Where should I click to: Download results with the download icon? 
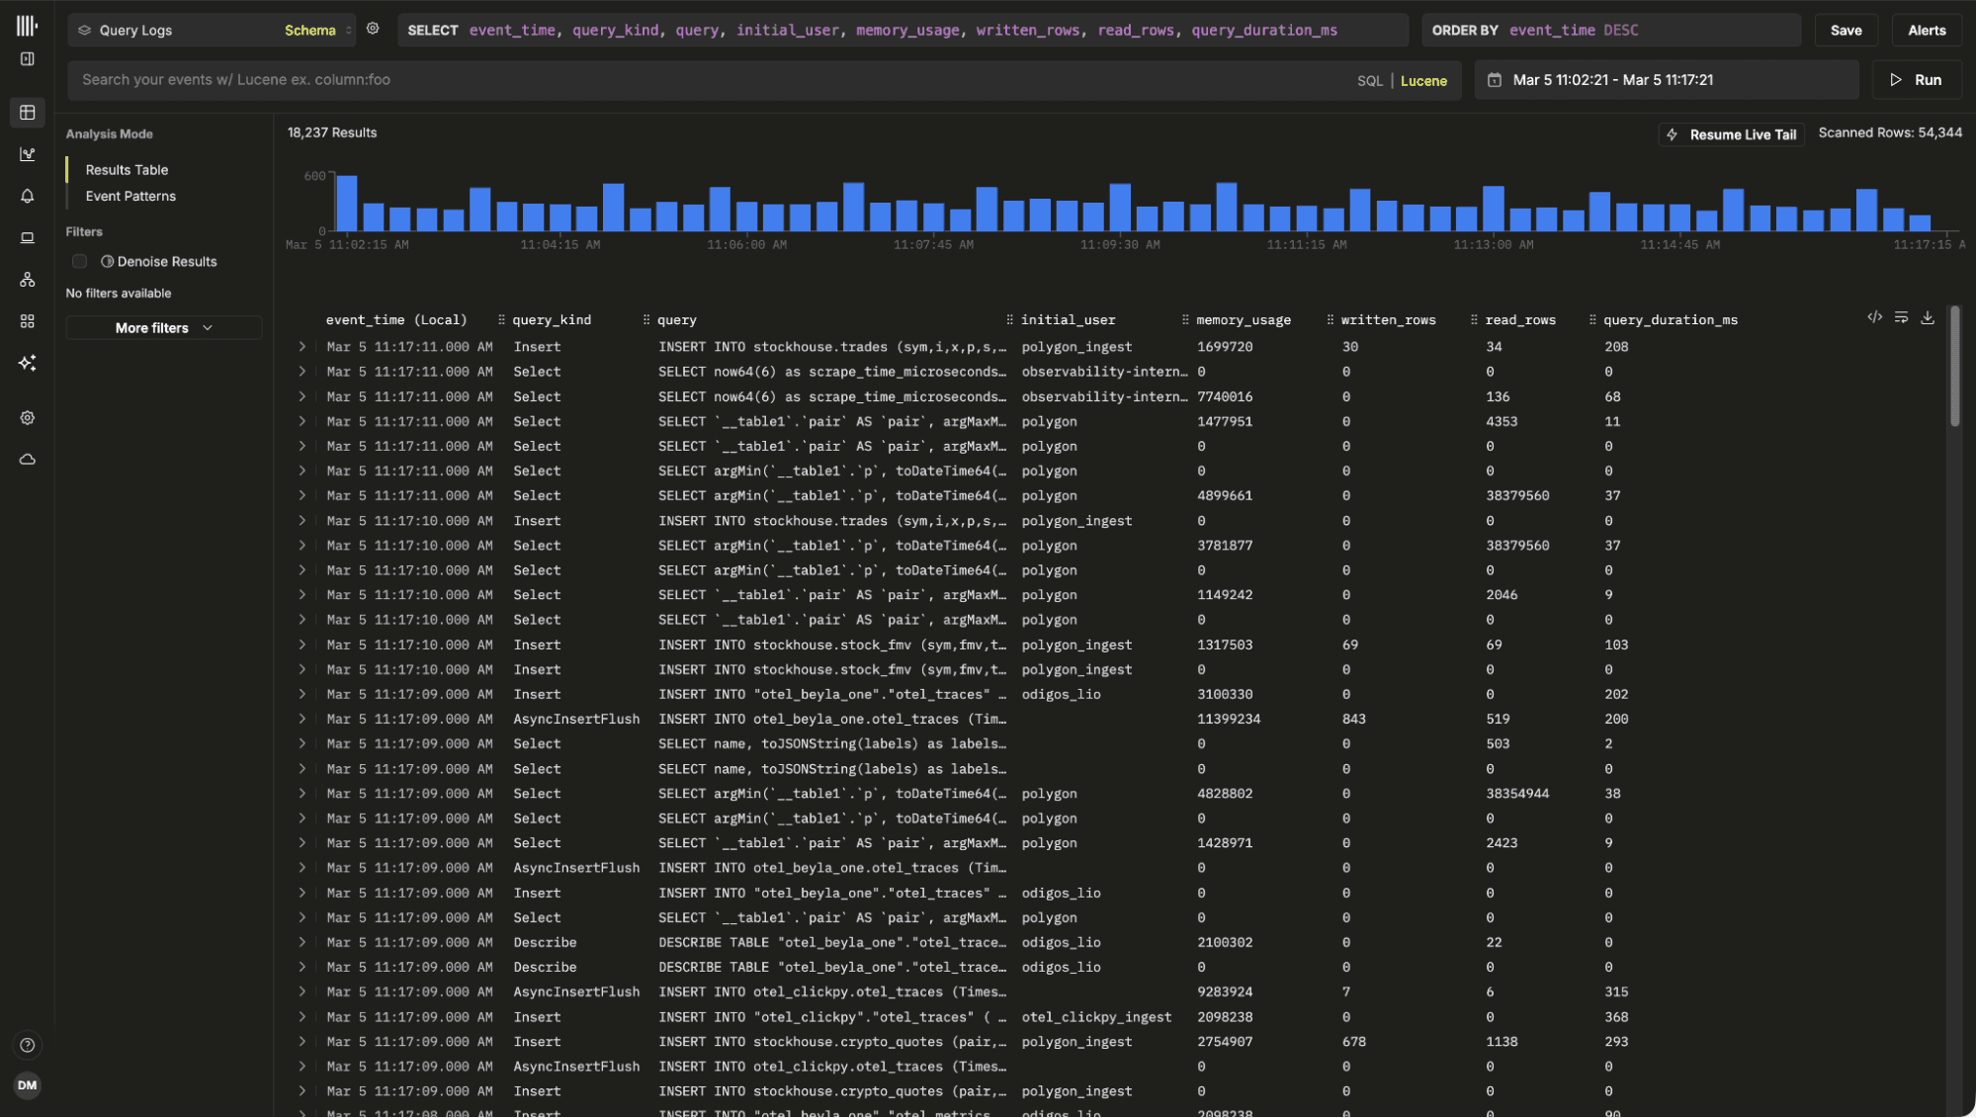[x=1927, y=317]
